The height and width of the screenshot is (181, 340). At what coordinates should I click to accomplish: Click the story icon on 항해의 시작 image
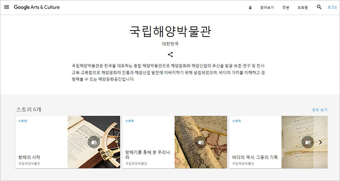tap(94, 142)
